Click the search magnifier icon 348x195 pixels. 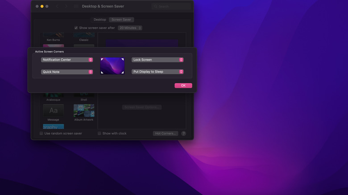tap(156, 6)
